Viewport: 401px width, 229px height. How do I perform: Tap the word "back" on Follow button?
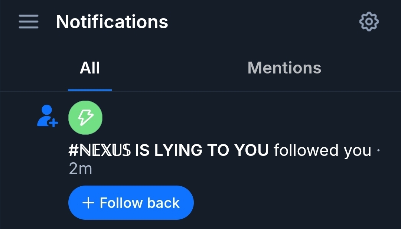coord(163,203)
